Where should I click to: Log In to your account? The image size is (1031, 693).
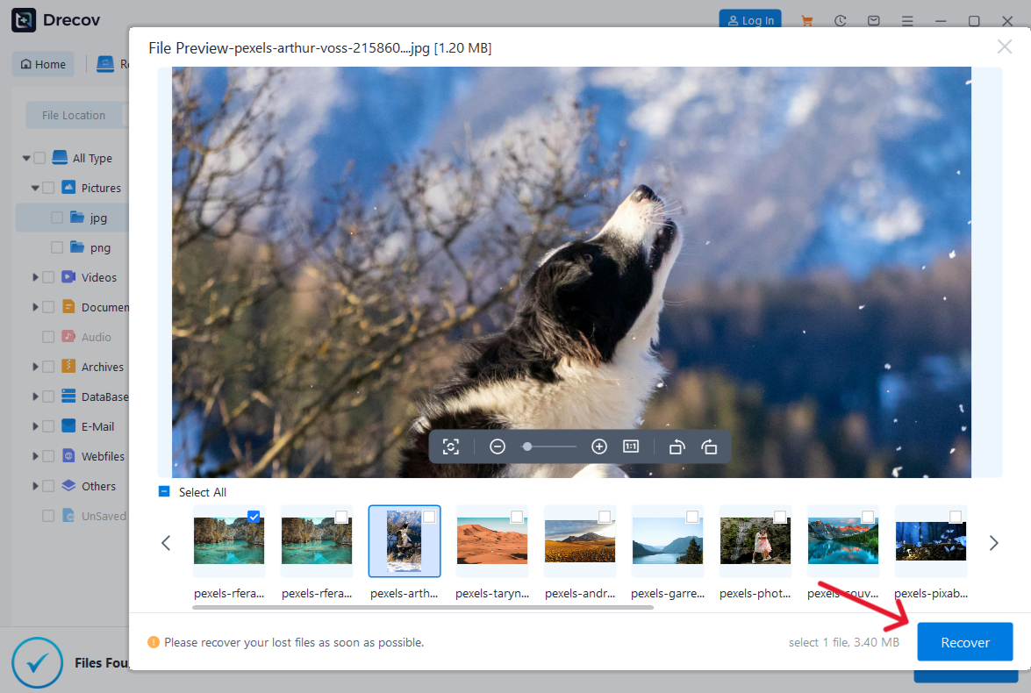tap(750, 19)
